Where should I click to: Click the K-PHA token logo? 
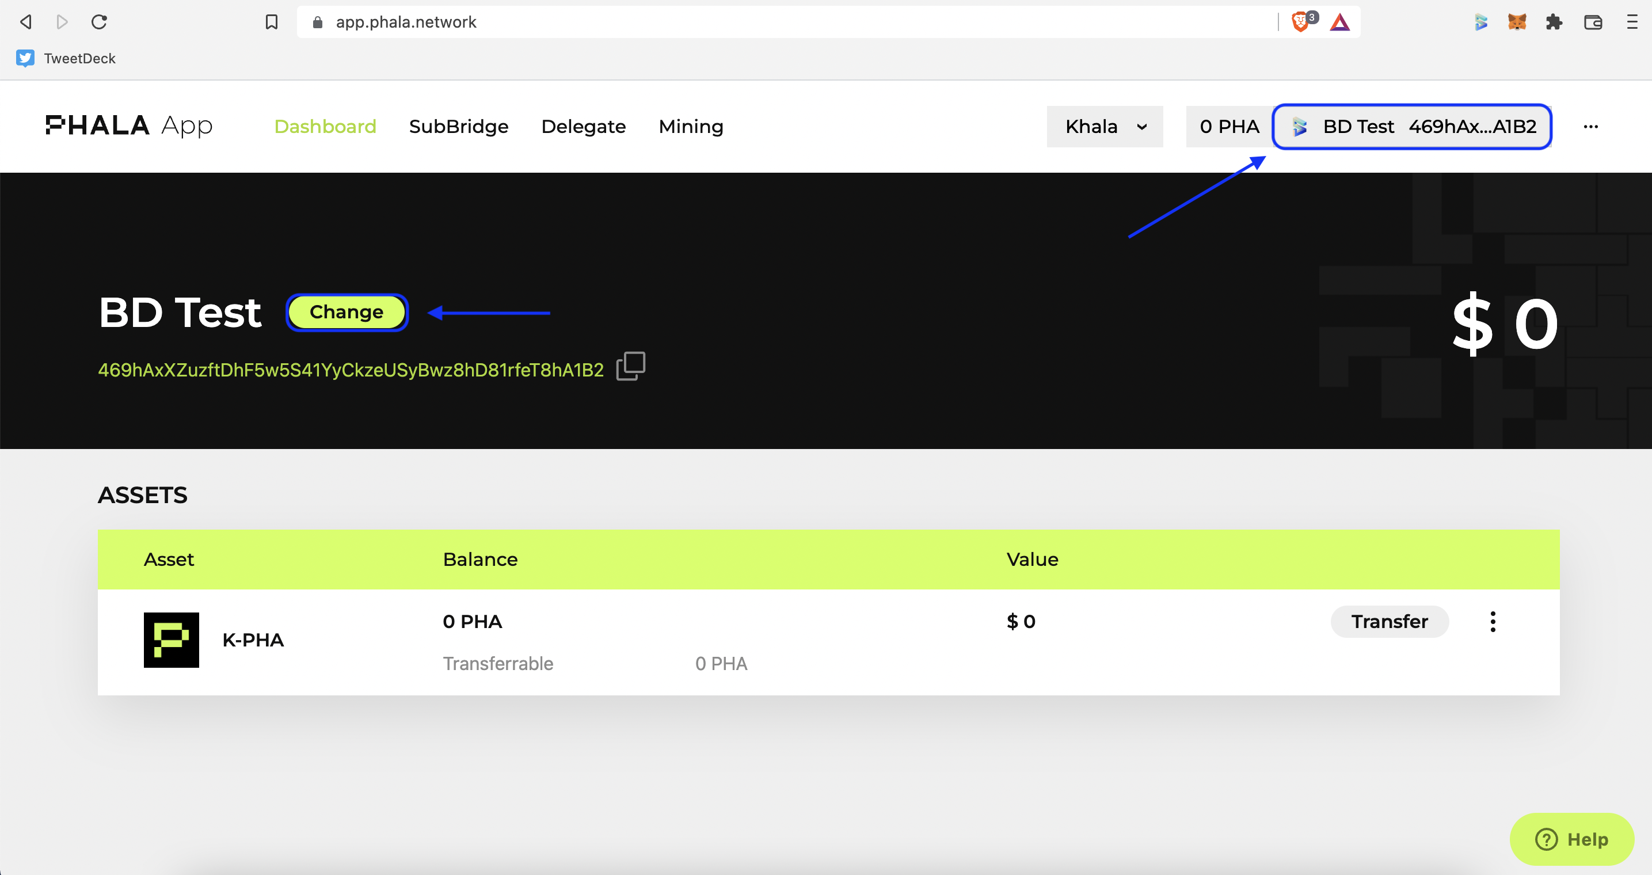pyautogui.click(x=171, y=640)
